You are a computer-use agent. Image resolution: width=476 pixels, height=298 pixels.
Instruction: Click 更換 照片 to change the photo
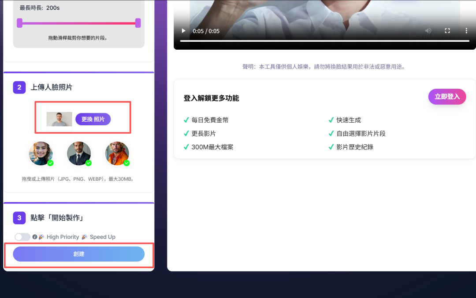[x=93, y=119]
